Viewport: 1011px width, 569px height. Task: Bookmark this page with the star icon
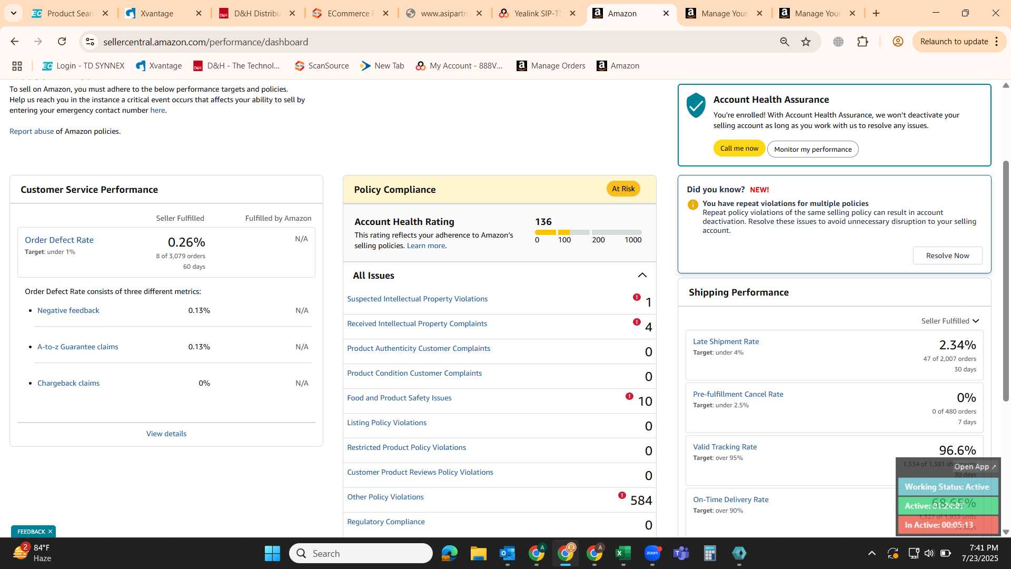point(806,42)
